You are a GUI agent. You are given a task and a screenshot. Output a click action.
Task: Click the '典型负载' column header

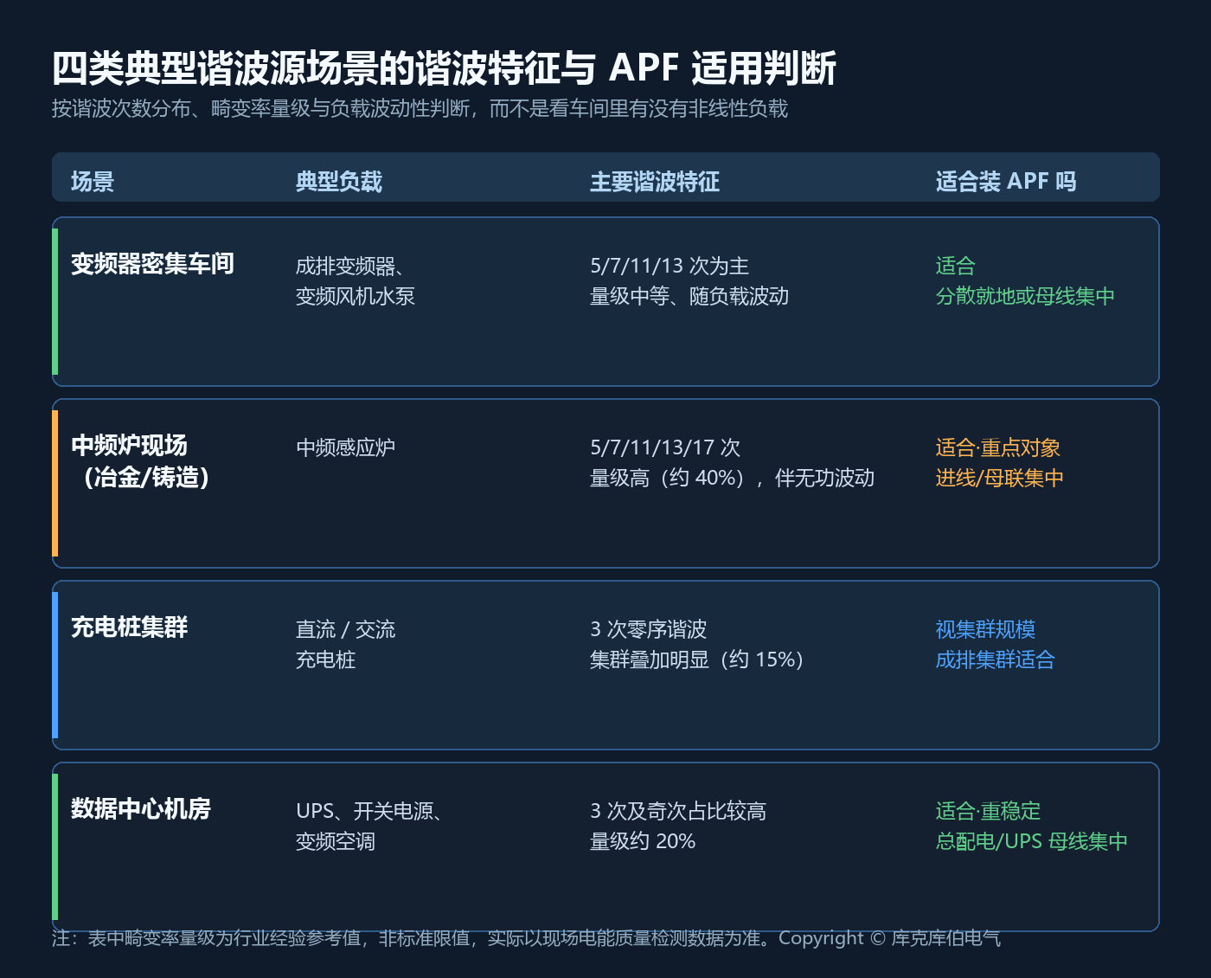tap(339, 182)
